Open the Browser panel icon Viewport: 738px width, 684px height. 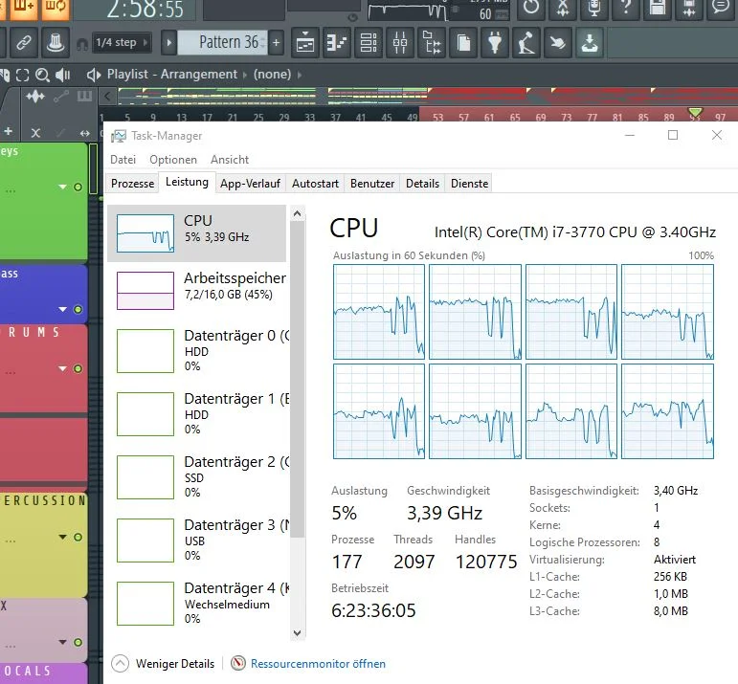tap(431, 42)
